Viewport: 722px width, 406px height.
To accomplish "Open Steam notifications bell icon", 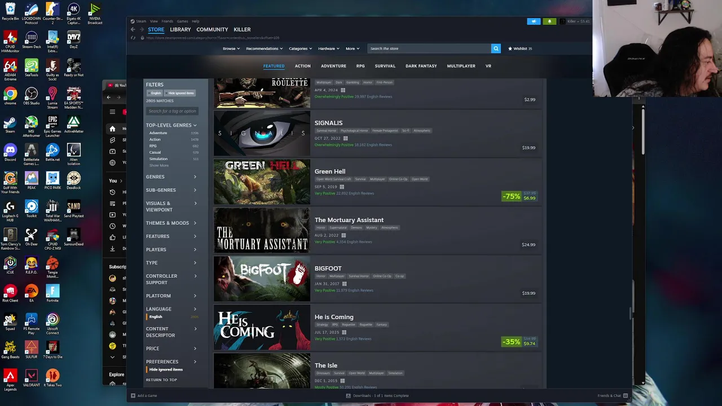I will pyautogui.click(x=549, y=21).
